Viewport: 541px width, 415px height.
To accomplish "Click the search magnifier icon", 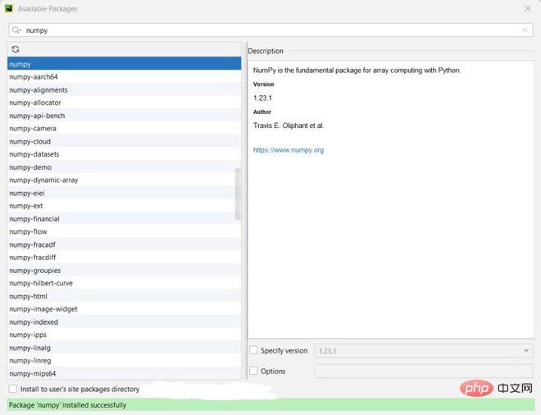I will click(x=16, y=30).
